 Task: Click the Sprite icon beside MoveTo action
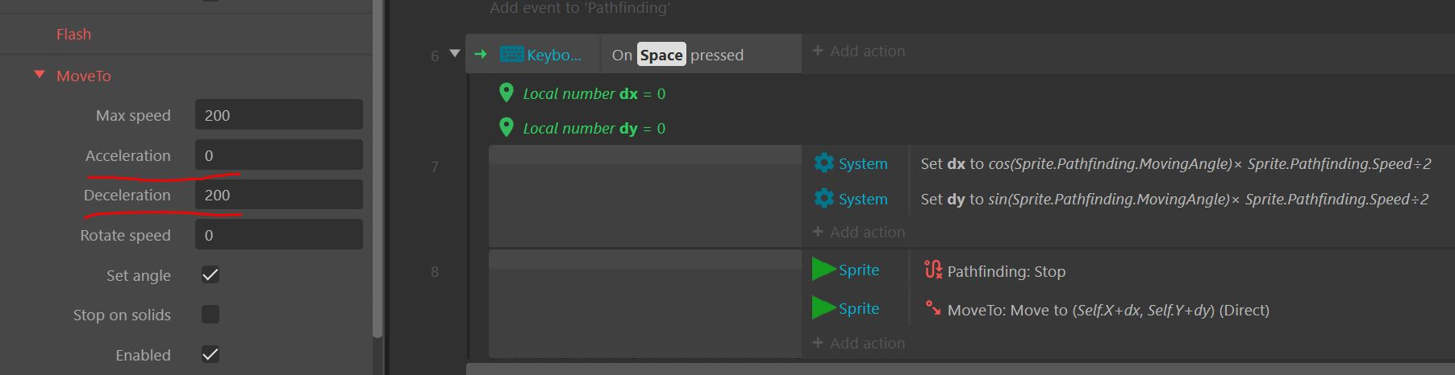[x=823, y=308]
